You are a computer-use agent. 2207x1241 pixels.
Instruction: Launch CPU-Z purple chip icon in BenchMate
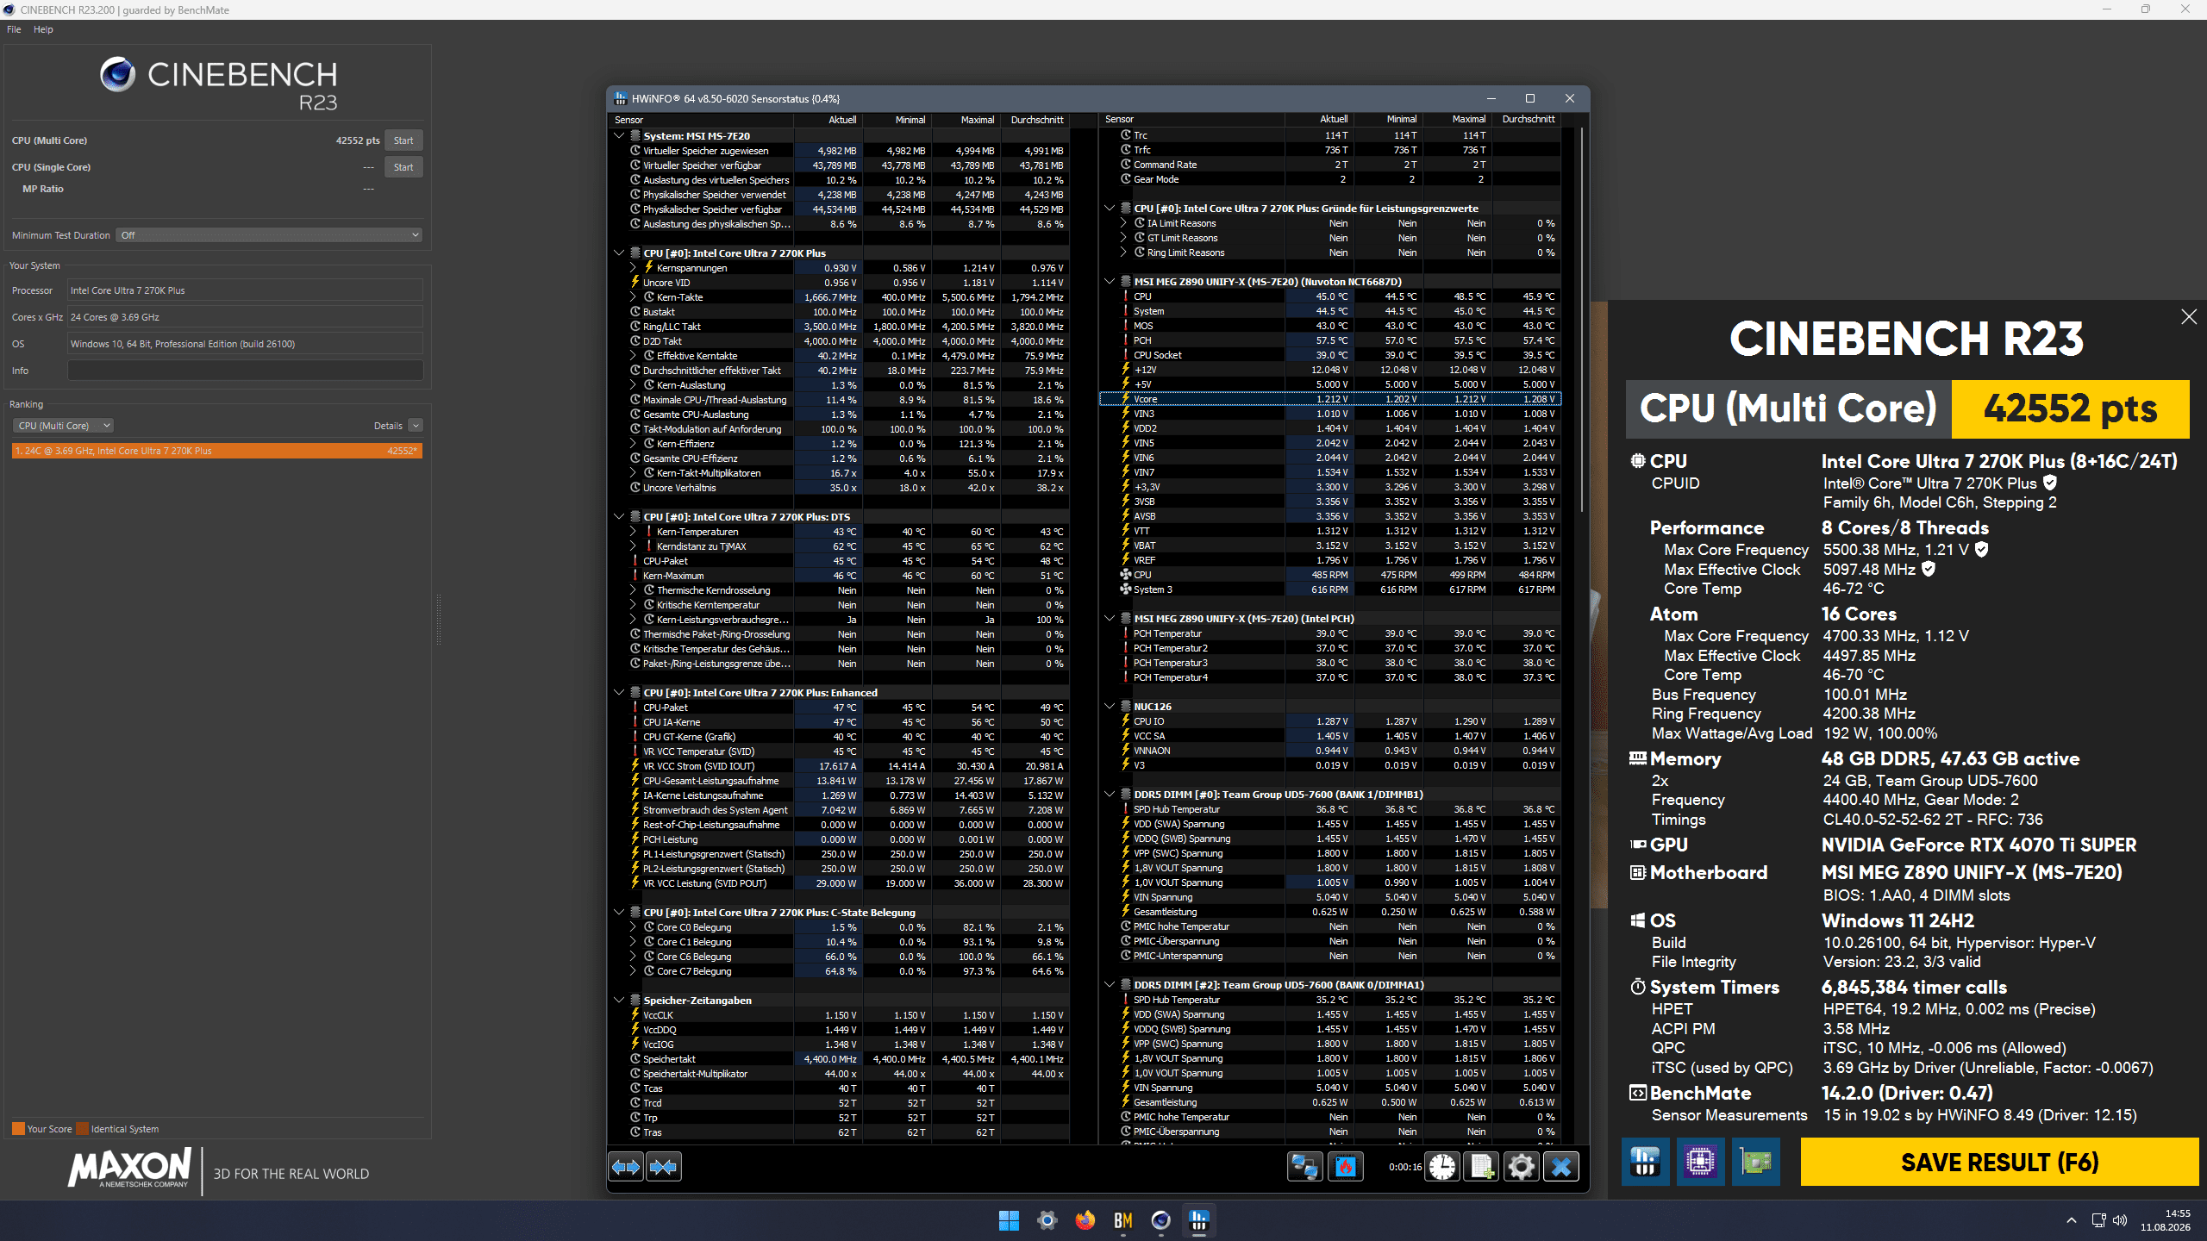tap(1700, 1162)
